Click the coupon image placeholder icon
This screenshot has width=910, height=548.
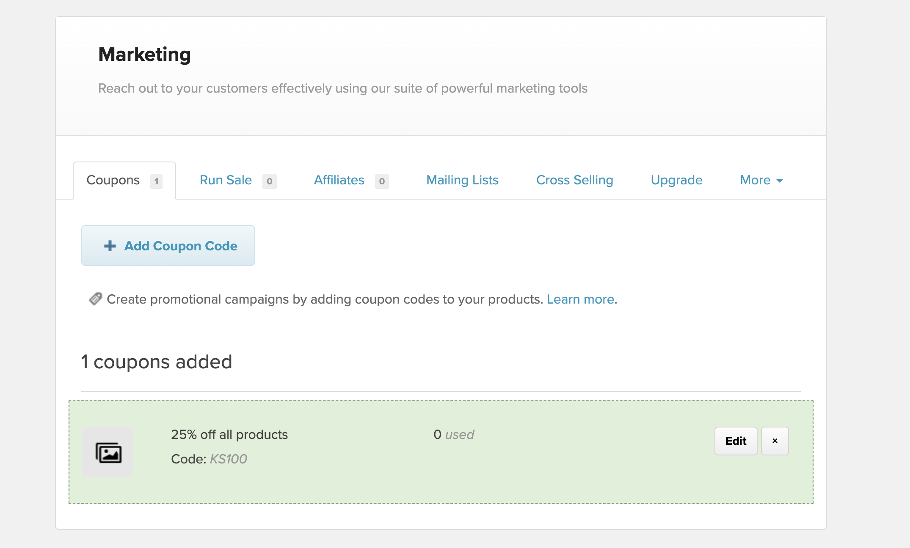click(108, 452)
